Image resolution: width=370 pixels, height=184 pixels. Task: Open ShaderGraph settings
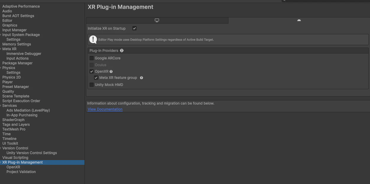point(13,120)
